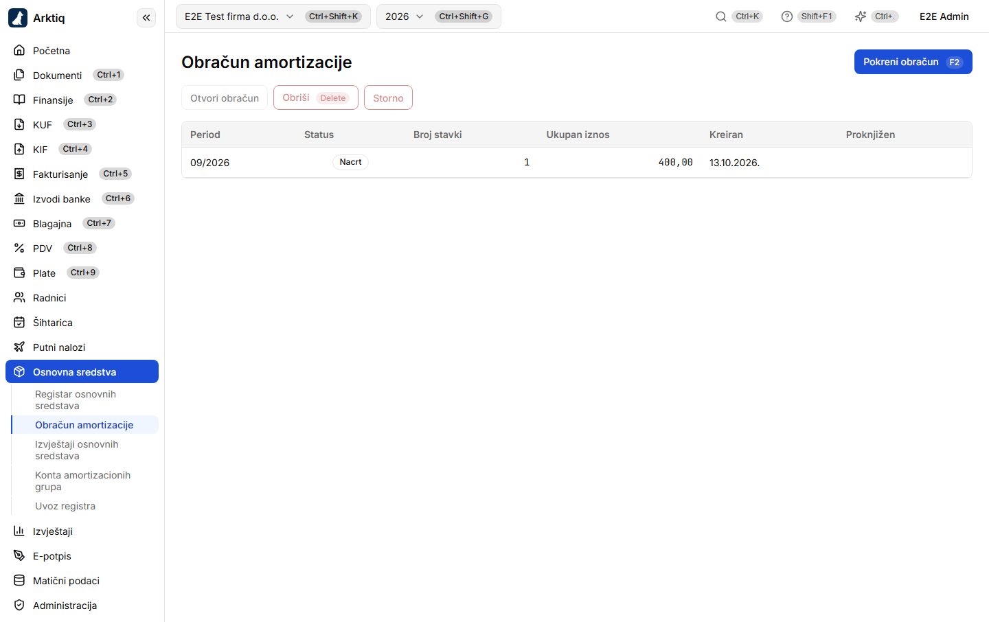Click the Pokreni obračun button
989x622 pixels.
(x=913, y=62)
